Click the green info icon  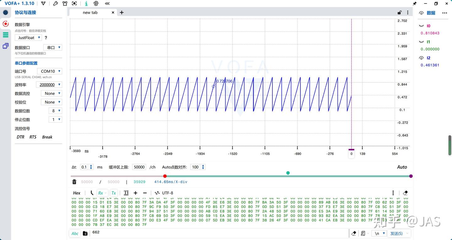click(x=87, y=3)
